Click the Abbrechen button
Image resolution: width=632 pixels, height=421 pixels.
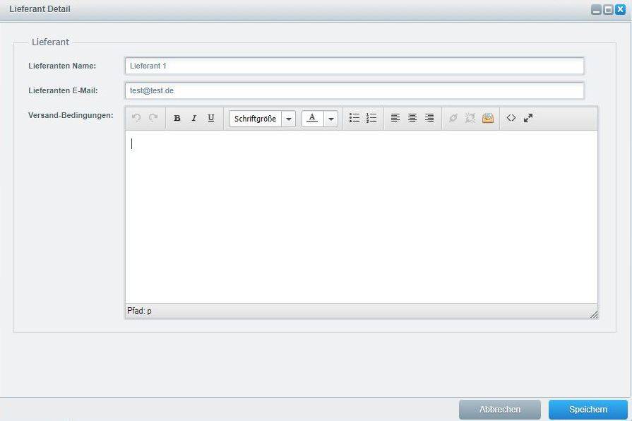click(x=500, y=410)
